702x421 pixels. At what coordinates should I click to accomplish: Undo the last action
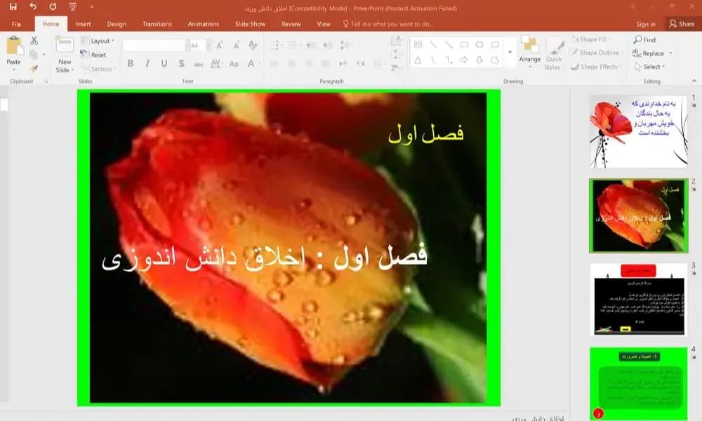33,7
